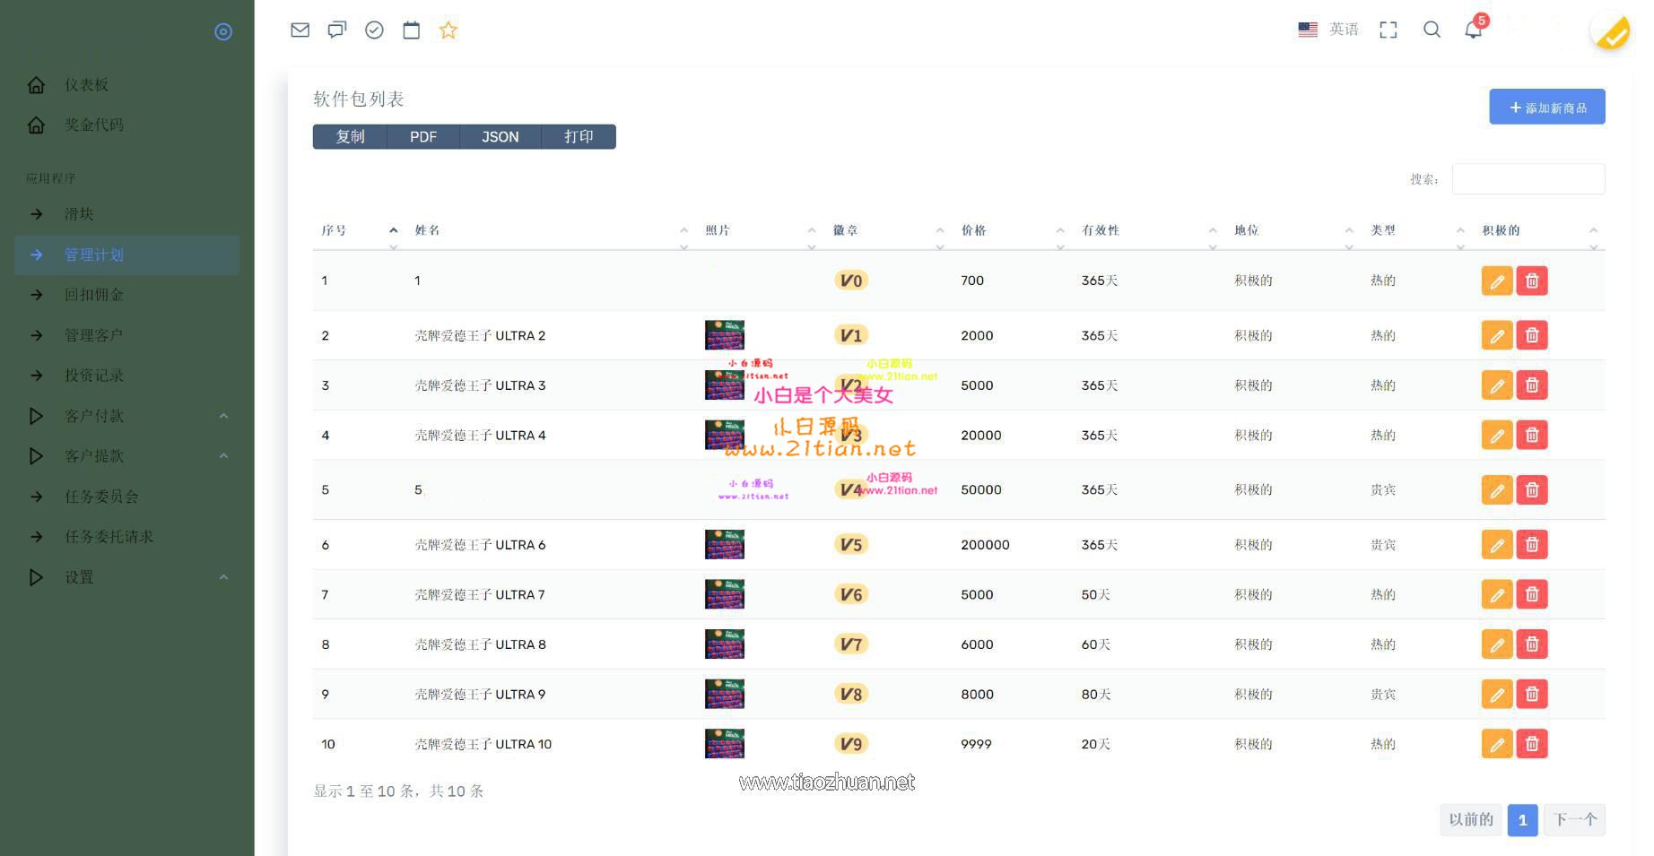Open the chat messages icon

tap(337, 30)
